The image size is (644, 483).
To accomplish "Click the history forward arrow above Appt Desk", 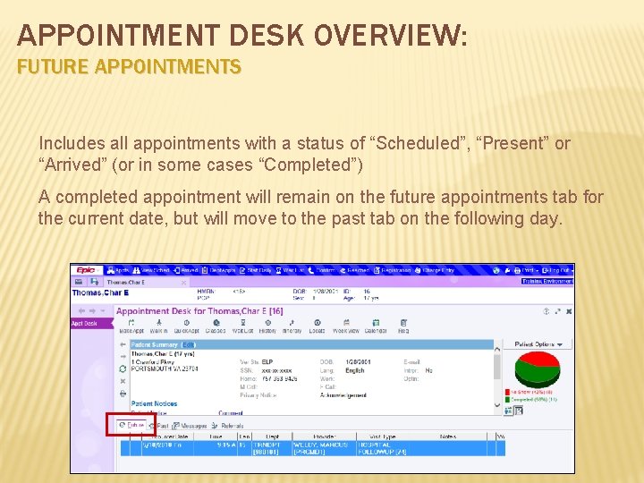I will coord(92,311).
